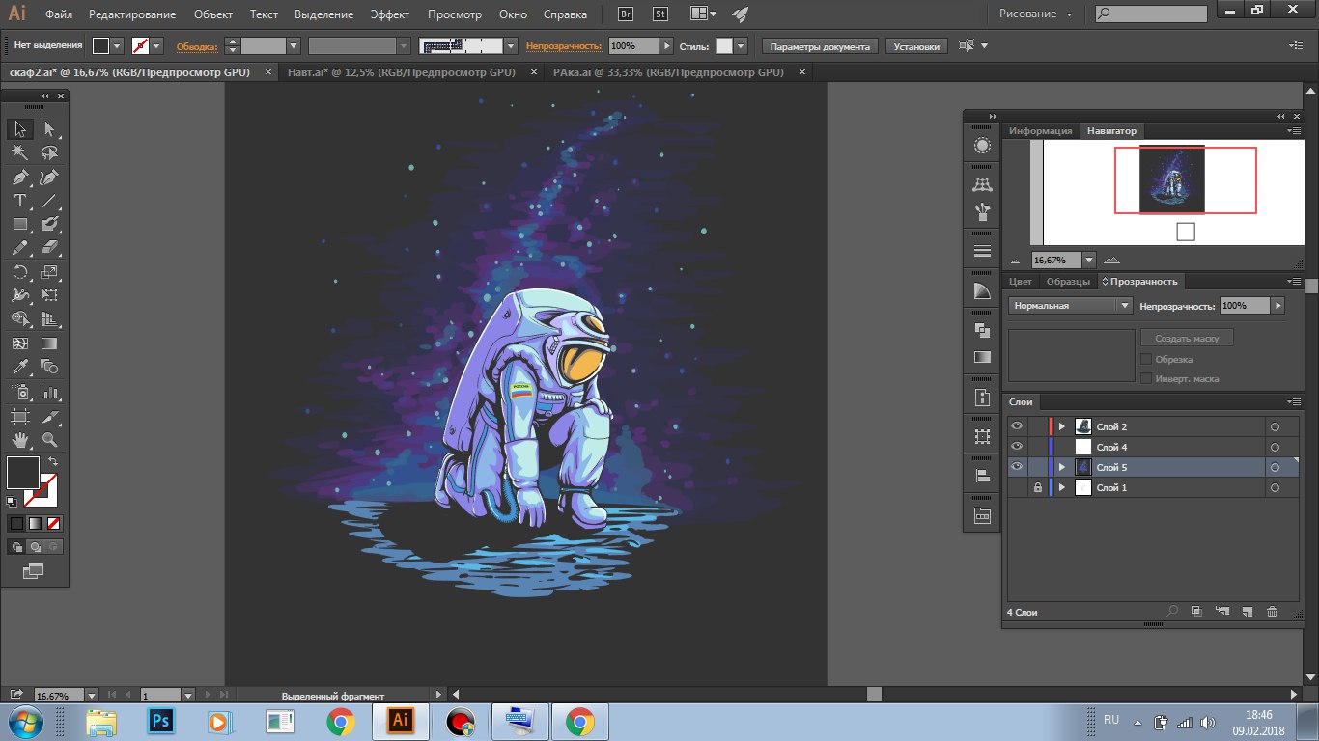This screenshot has width=1319, height=741.
Task: Check the Обрезка checkbox
Action: 1146,359
